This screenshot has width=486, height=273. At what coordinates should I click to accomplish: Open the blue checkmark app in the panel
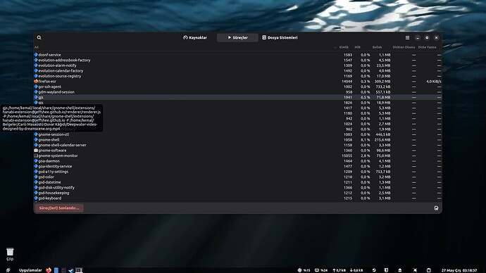tap(71, 270)
